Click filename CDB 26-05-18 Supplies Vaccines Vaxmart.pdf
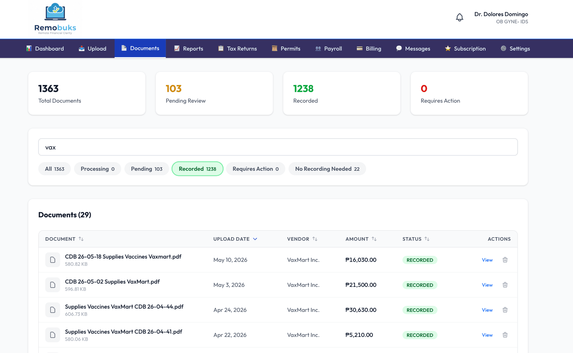573x353 pixels. click(x=123, y=257)
